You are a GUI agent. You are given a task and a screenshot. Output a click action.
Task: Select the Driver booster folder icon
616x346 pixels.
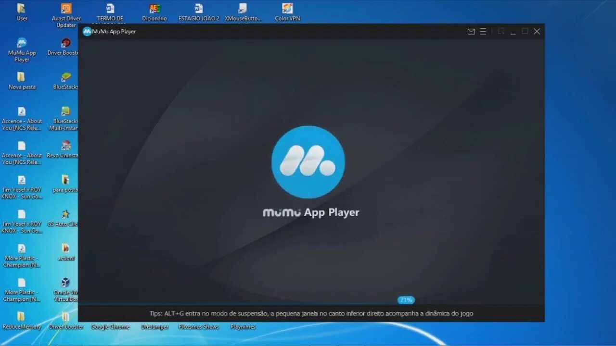tap(66, 321)
